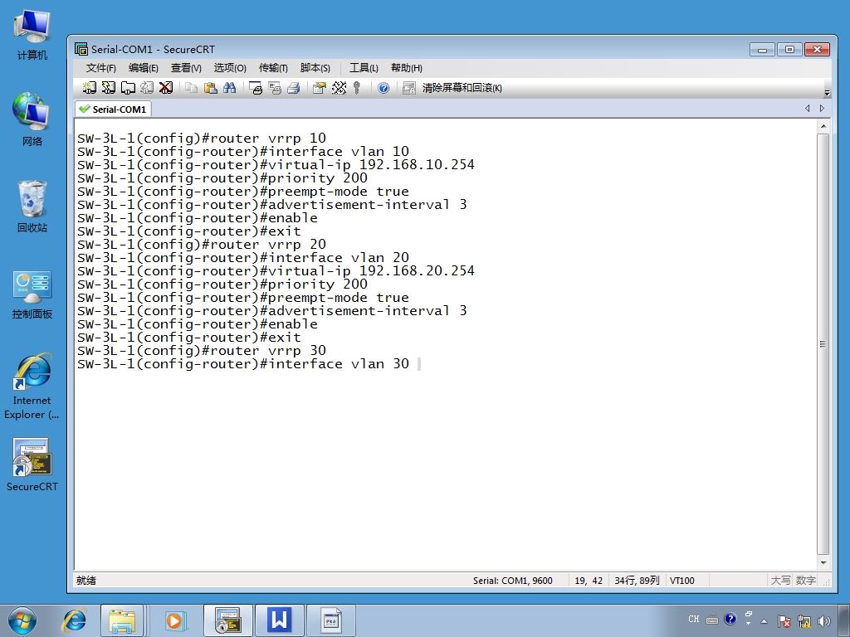Click the Find binoculars icon
Screen dimensions: 850x637
click(229, 88)
